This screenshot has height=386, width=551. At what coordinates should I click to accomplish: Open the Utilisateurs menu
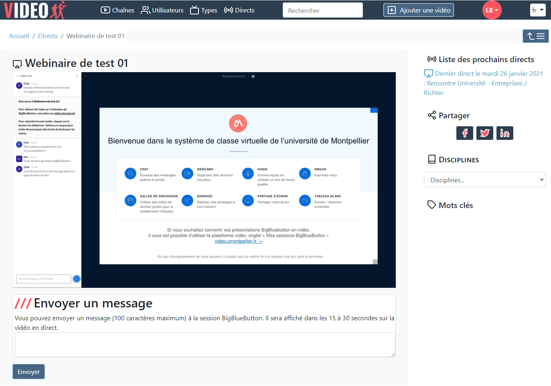coord(162,10)
